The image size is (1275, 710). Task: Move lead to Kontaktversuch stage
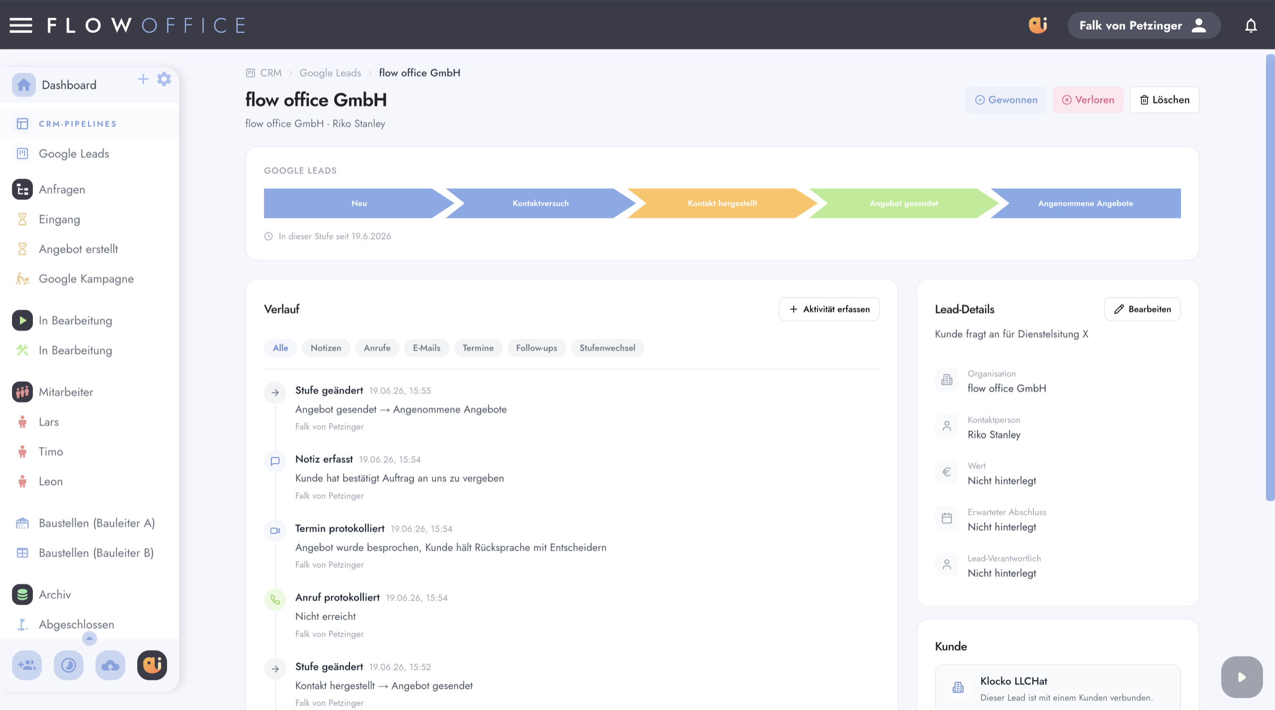tap(540, 203)
